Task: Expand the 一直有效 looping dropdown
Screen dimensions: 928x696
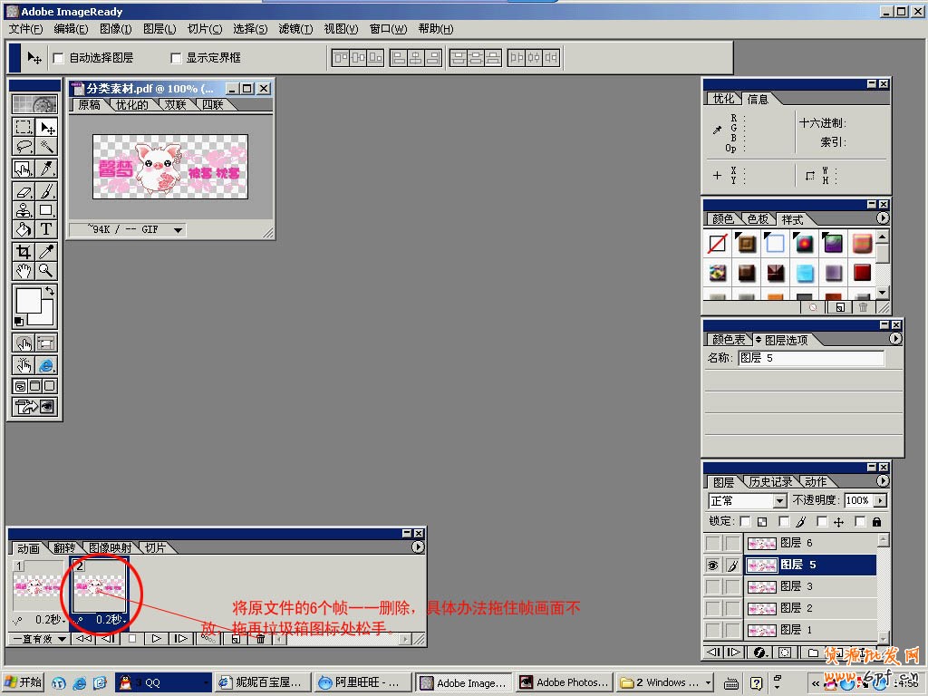Action: coord(62,639)
